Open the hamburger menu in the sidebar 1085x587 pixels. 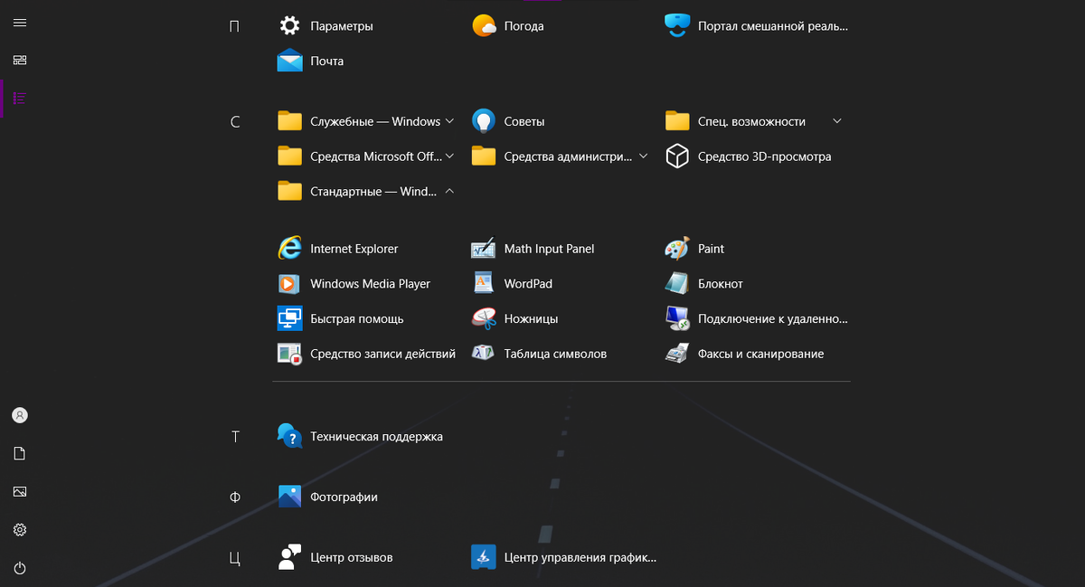tap(20, 23)
